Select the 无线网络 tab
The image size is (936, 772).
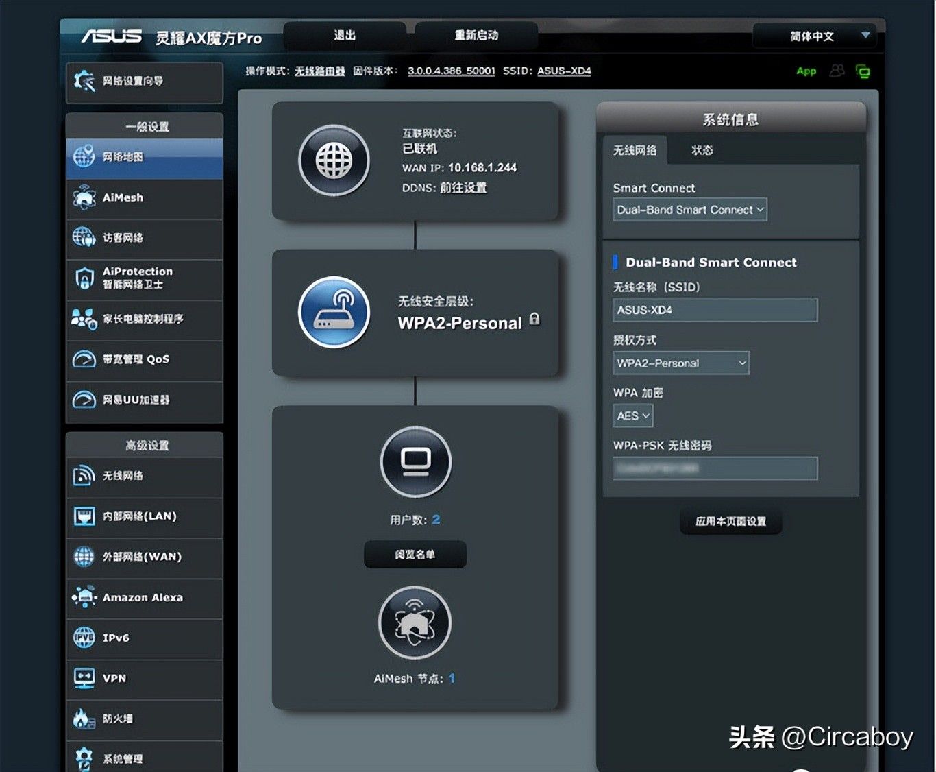(x=635, y=150)
